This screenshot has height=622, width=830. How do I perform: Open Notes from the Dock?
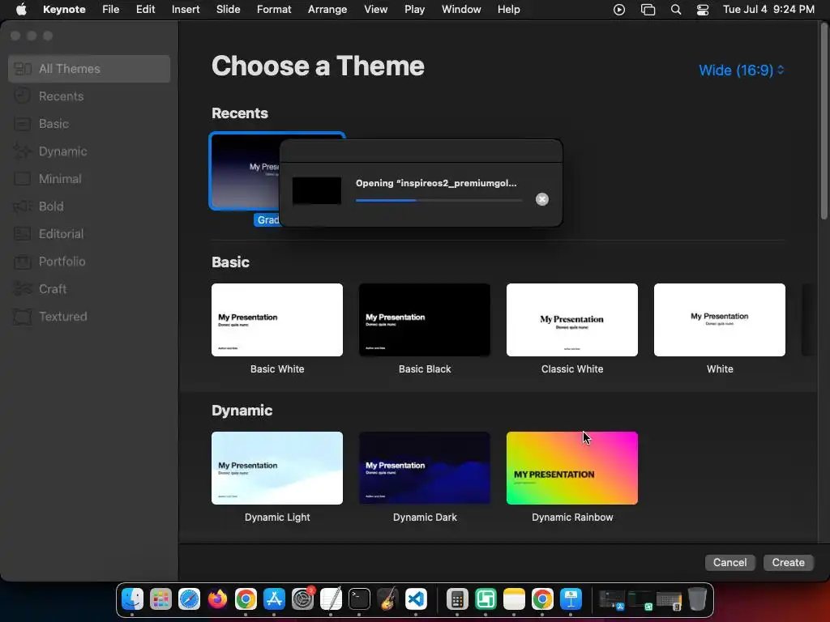[514, 599]
